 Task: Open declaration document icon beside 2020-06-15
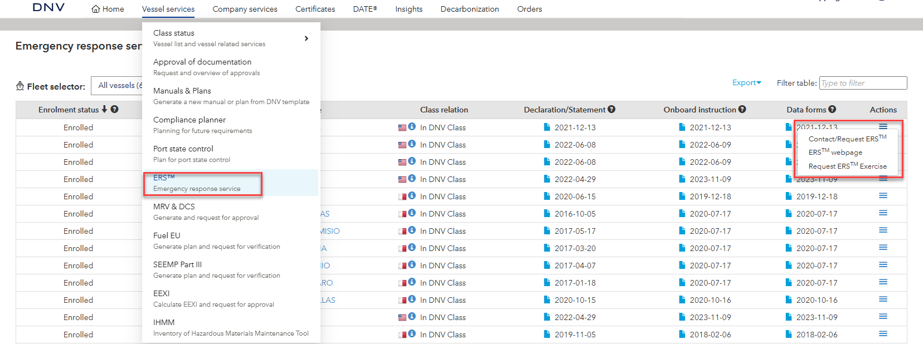pyautogui.click(x=547, y=196)
